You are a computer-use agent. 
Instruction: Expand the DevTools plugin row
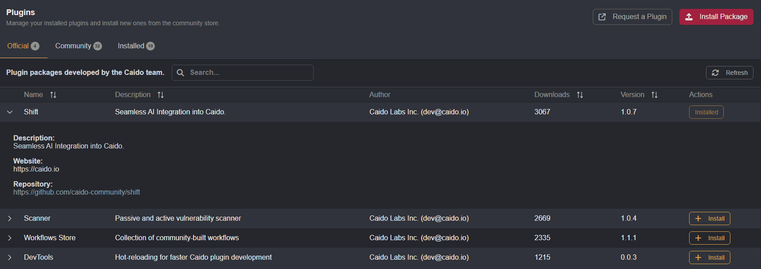[x=10, y=257]
